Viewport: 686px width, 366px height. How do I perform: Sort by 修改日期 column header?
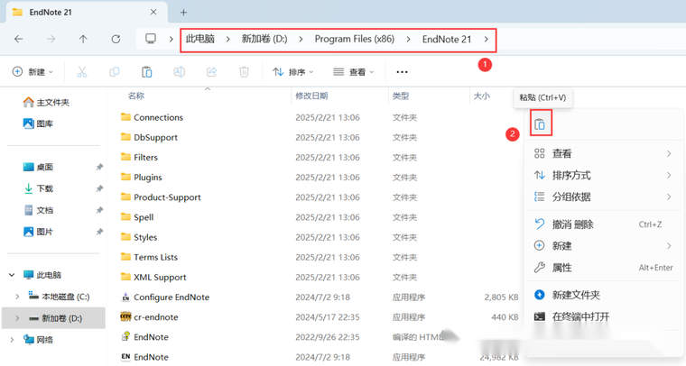(x=311, y=96)
